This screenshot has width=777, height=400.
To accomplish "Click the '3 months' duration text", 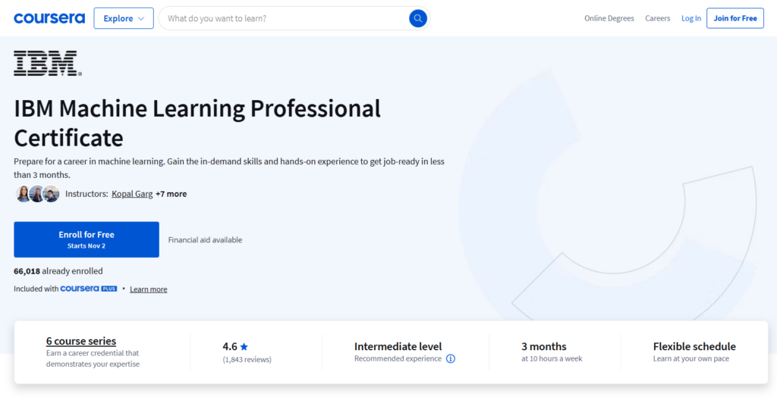I will [x=543, y=346].
